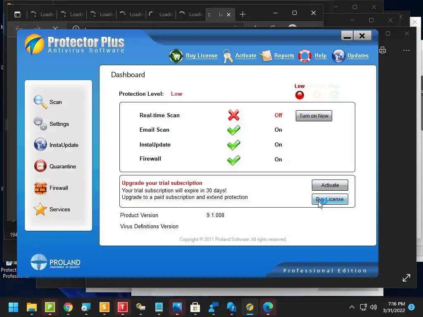Click the green check next to Email Scan

(x=234, y=130)
